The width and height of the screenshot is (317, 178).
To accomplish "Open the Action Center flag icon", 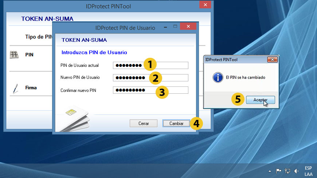I will [x=278, y=171].
